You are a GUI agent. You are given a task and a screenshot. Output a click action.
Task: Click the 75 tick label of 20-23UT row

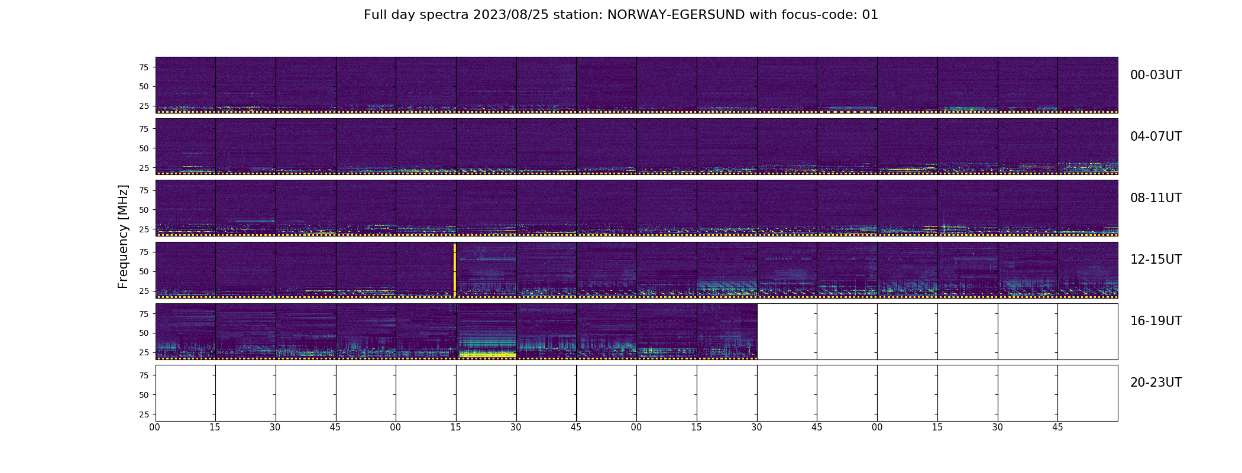click(144, 375)
